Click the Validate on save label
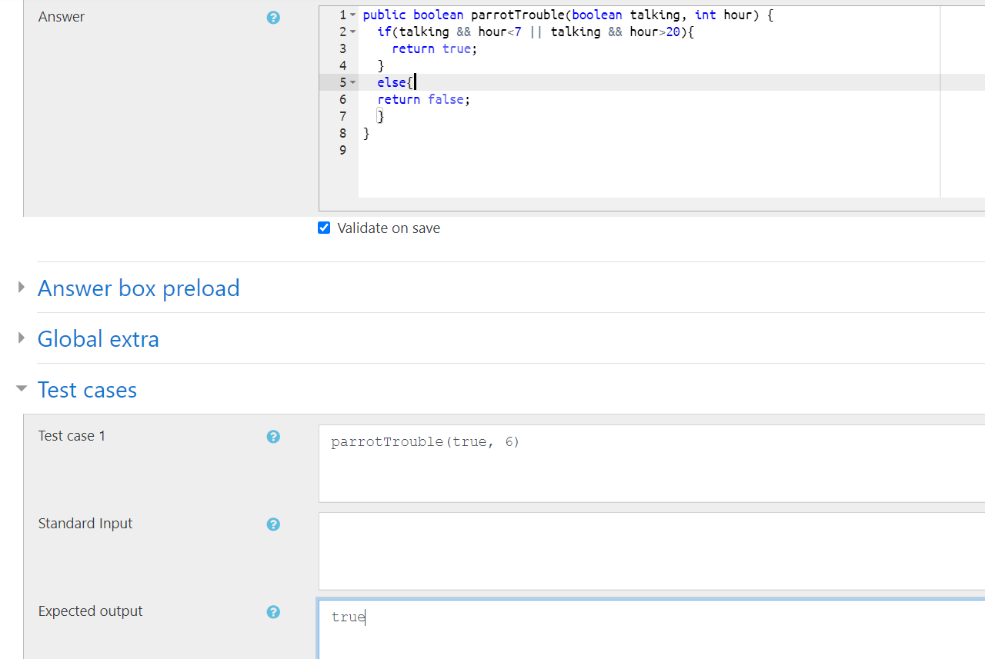Image resolution: width=985 pixels, height=659 pixels. pyautogui.click(x=389, y=228)
